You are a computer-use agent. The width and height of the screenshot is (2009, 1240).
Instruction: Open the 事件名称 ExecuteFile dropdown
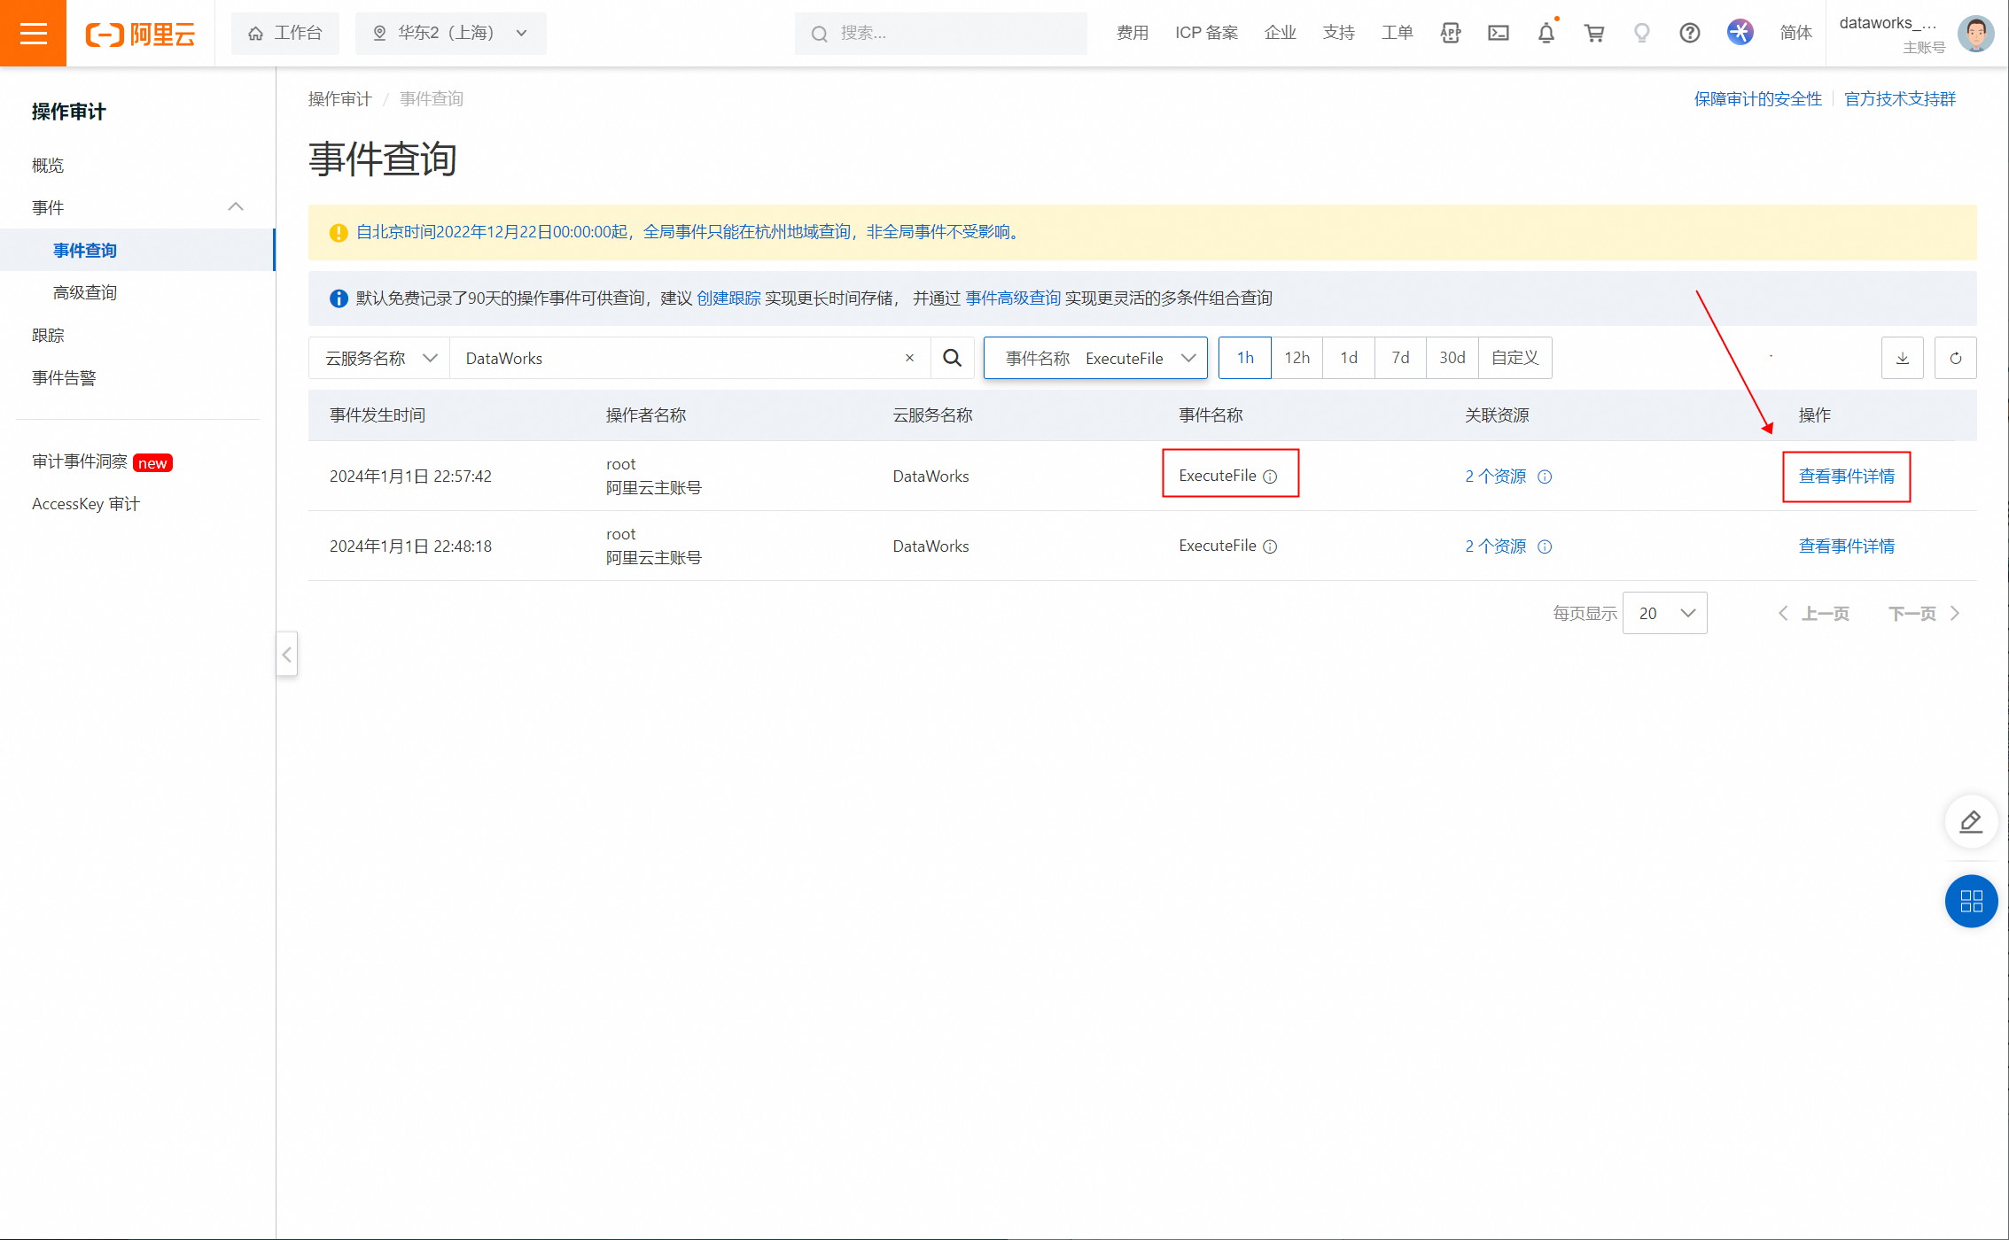coord(1095,358)
